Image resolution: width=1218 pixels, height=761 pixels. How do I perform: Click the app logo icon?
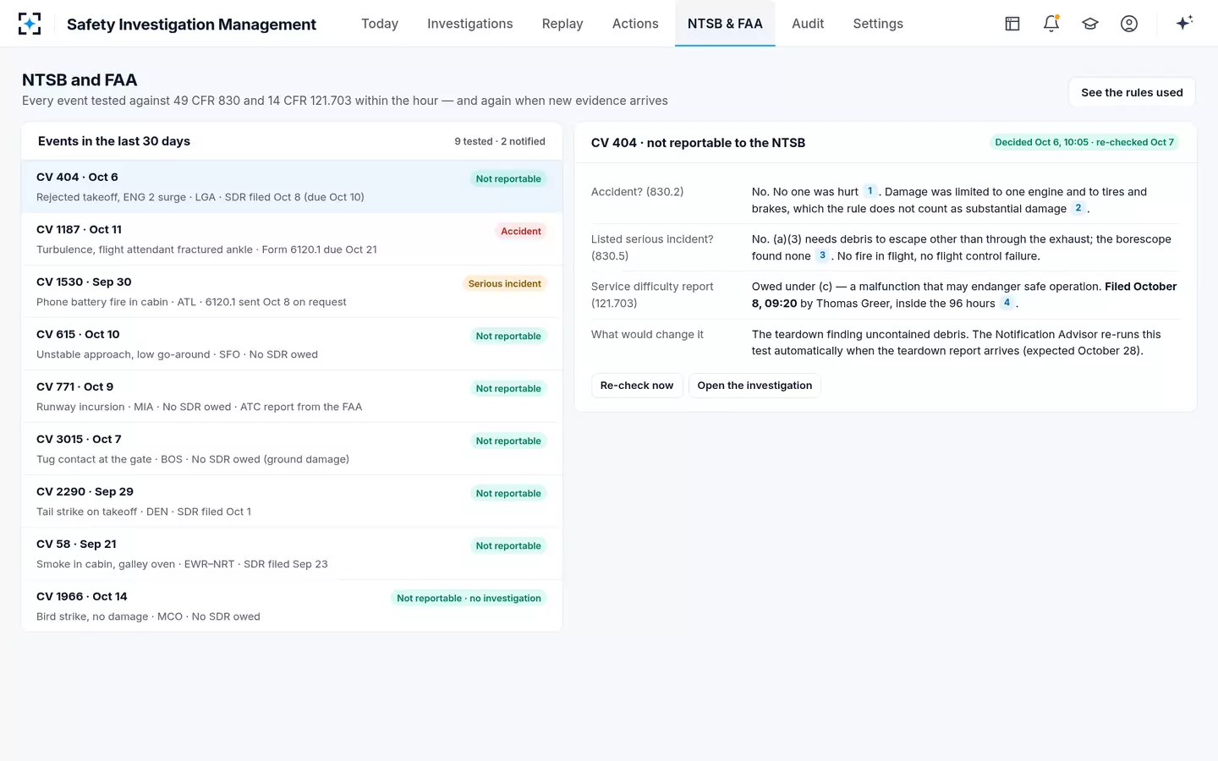(30, 24)
